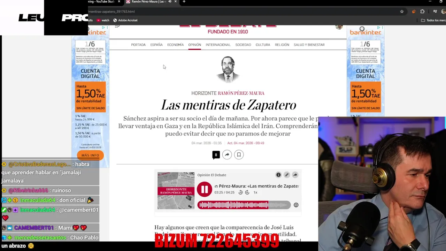Image resolution: width=446 pixels, height=251 pixels.
Task: Share the podcast using the player's arrow icon
Action: [295, 175]
